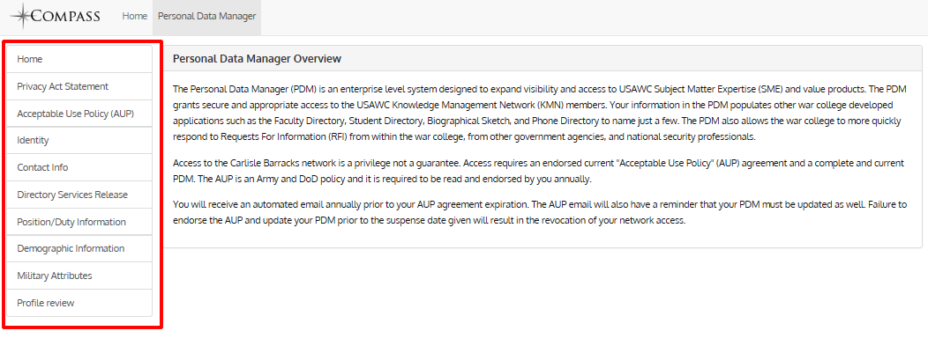Open the Privacy Act Statement page
The height and width of the screenshot is (353, 928).
79,86
